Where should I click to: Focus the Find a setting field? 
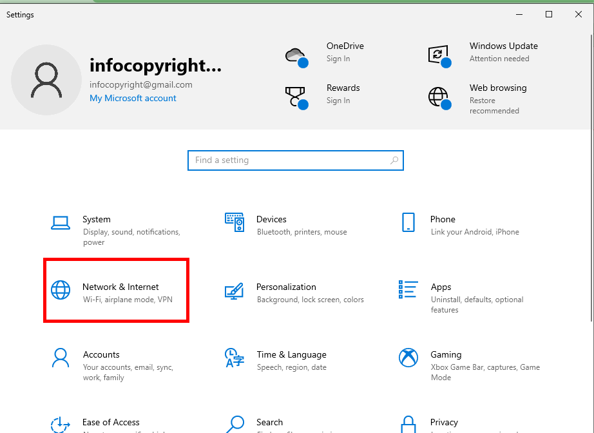point(296,160)
